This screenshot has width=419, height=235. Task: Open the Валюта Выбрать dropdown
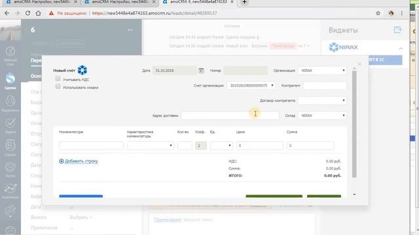pyautogui.click(x=81, y=217)
